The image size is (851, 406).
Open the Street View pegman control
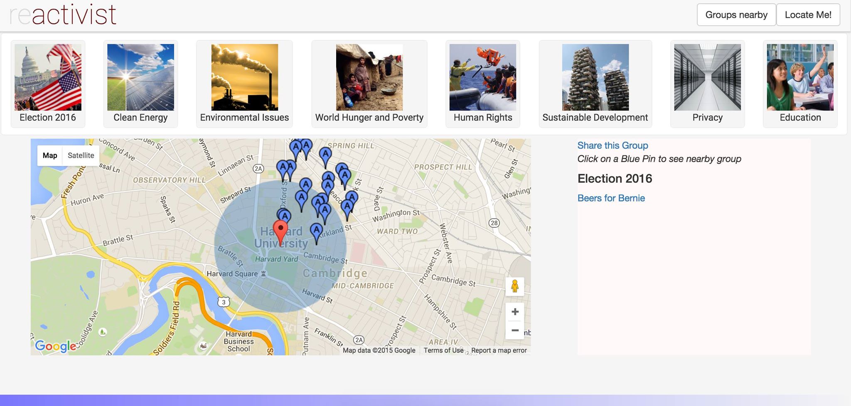point(515,286)
